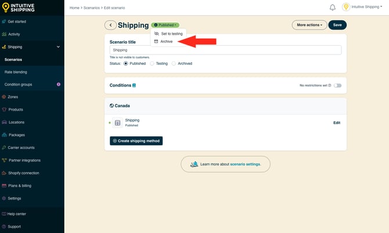Viewport: 389px width, 233px height.
Task: Click the Intuitive Shipping logo
Action: click(18, 8)
